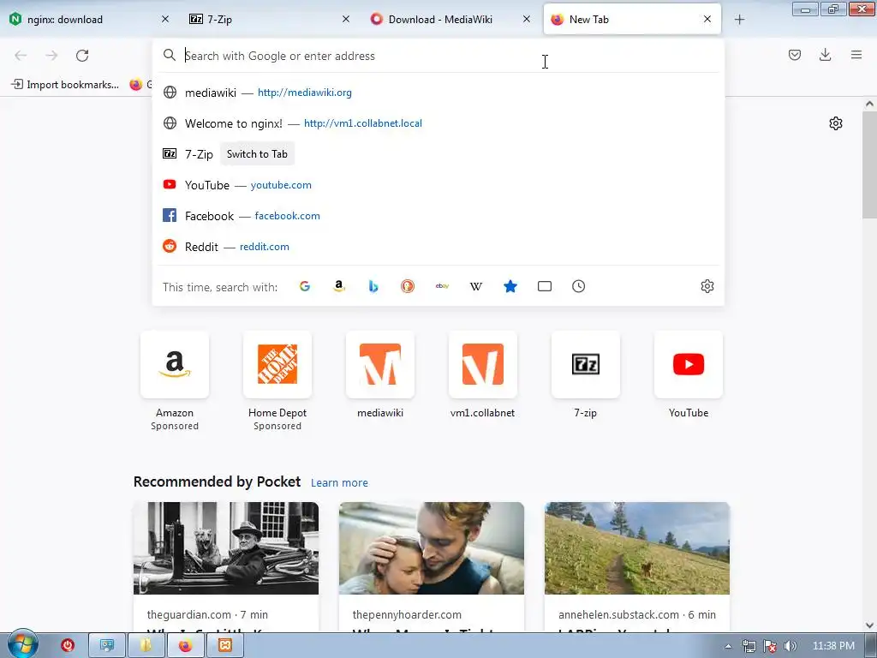Click Import bookmarks... in bookmarks toolbar
Image resolution: width=877 pixels, height=658 pixels.
(x=65, y=85)
